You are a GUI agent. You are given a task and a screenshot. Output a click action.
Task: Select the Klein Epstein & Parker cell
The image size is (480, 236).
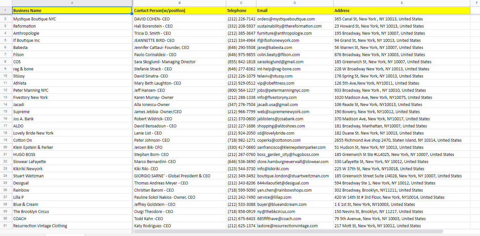coord(72,147)
